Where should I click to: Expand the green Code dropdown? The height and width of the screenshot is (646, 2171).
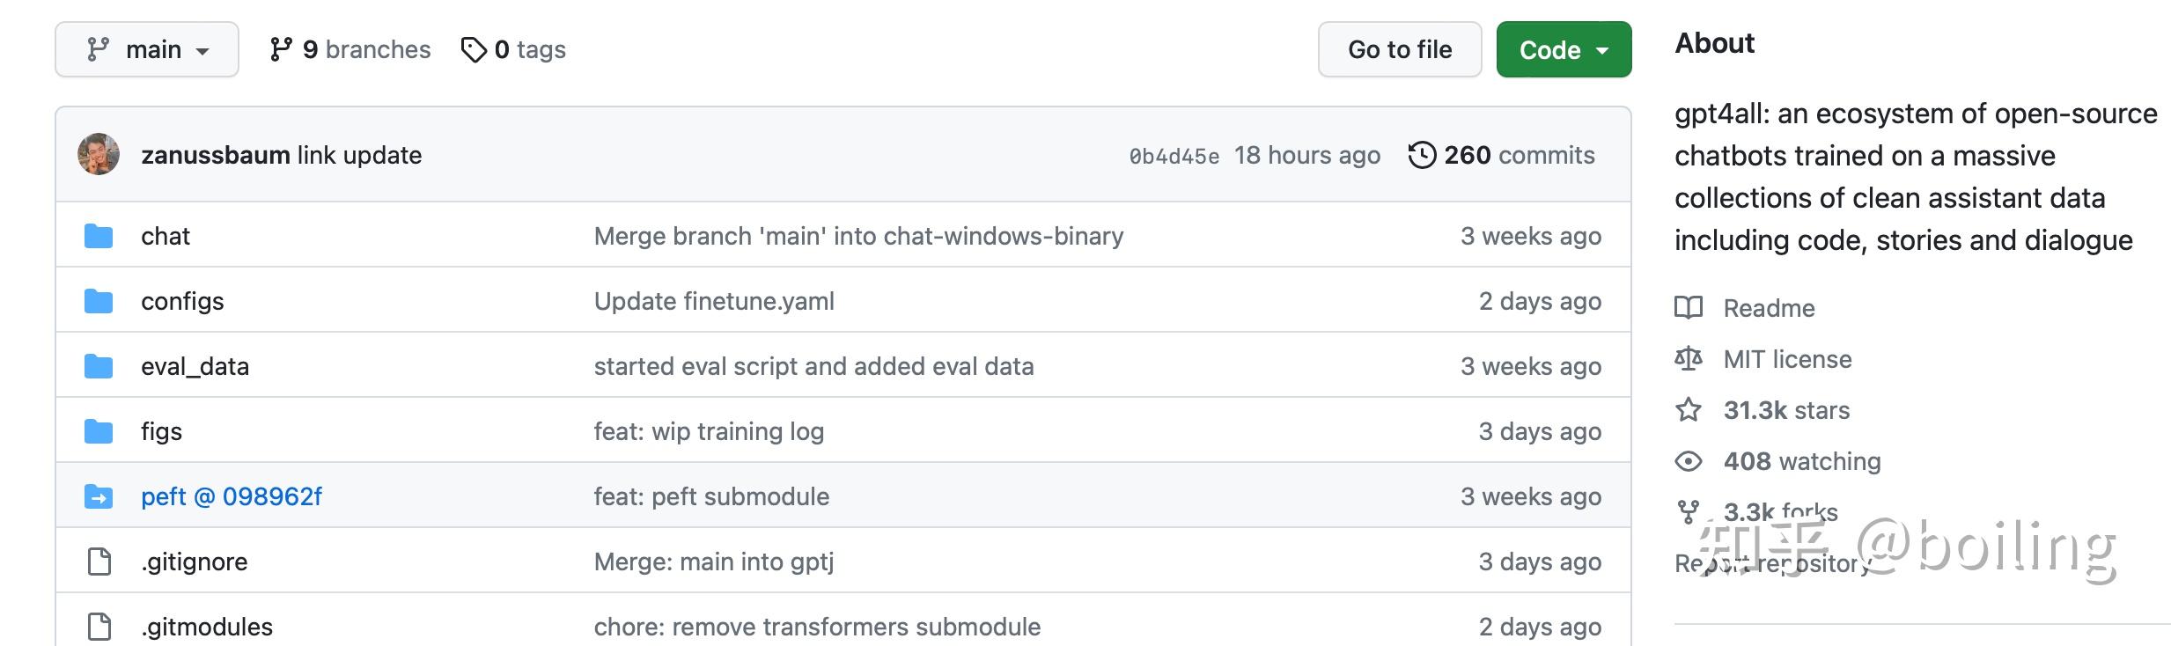pyautogui.click(x=1564, y=49)
